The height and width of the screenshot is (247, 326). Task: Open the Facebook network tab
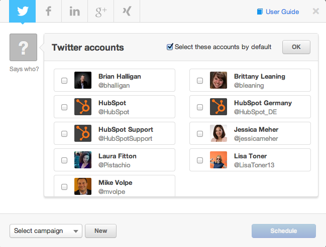[x=49, y=11]
